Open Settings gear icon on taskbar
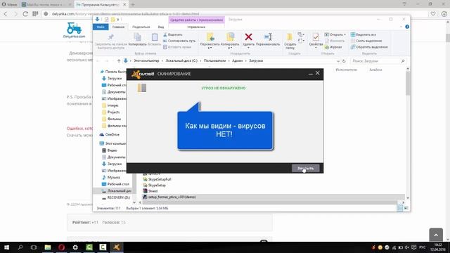This screenshot has height=253, width=450. pyautogui.click(x=75, y=247)
